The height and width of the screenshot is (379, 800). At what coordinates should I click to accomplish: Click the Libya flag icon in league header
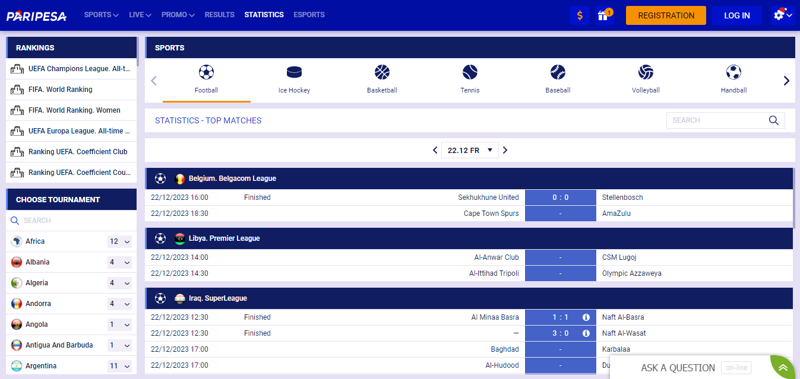180,238
